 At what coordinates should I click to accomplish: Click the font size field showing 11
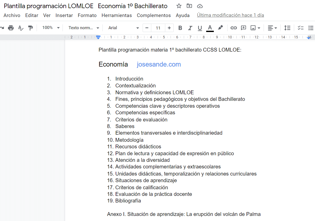pyautogui.click(x=158, y=28)
